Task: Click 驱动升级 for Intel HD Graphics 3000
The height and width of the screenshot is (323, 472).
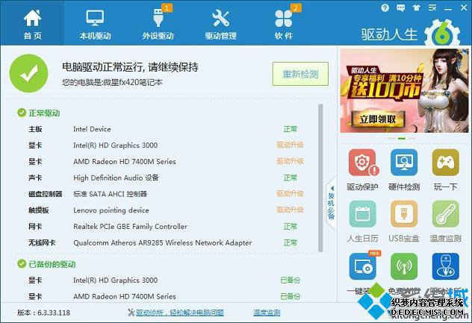Action: click(290, 145)
